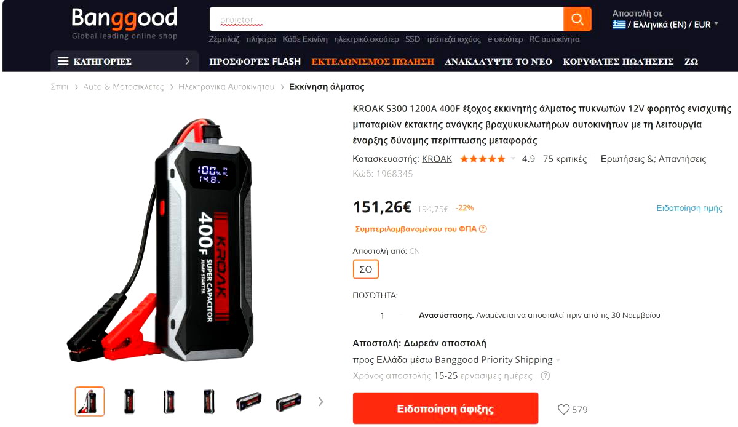Open ΠΡΟΣΦΟΡΕΣ FLASH menu item

coord(255,62)
